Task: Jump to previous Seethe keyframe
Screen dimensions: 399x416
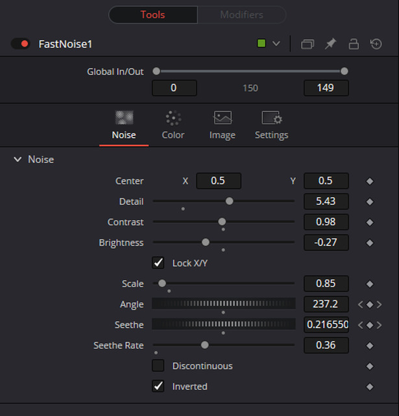Action: [360, 325]
